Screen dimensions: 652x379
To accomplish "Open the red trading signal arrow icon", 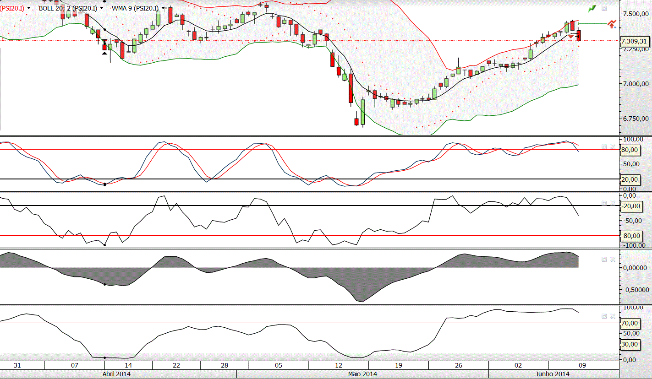I will (x=612, y=24).
